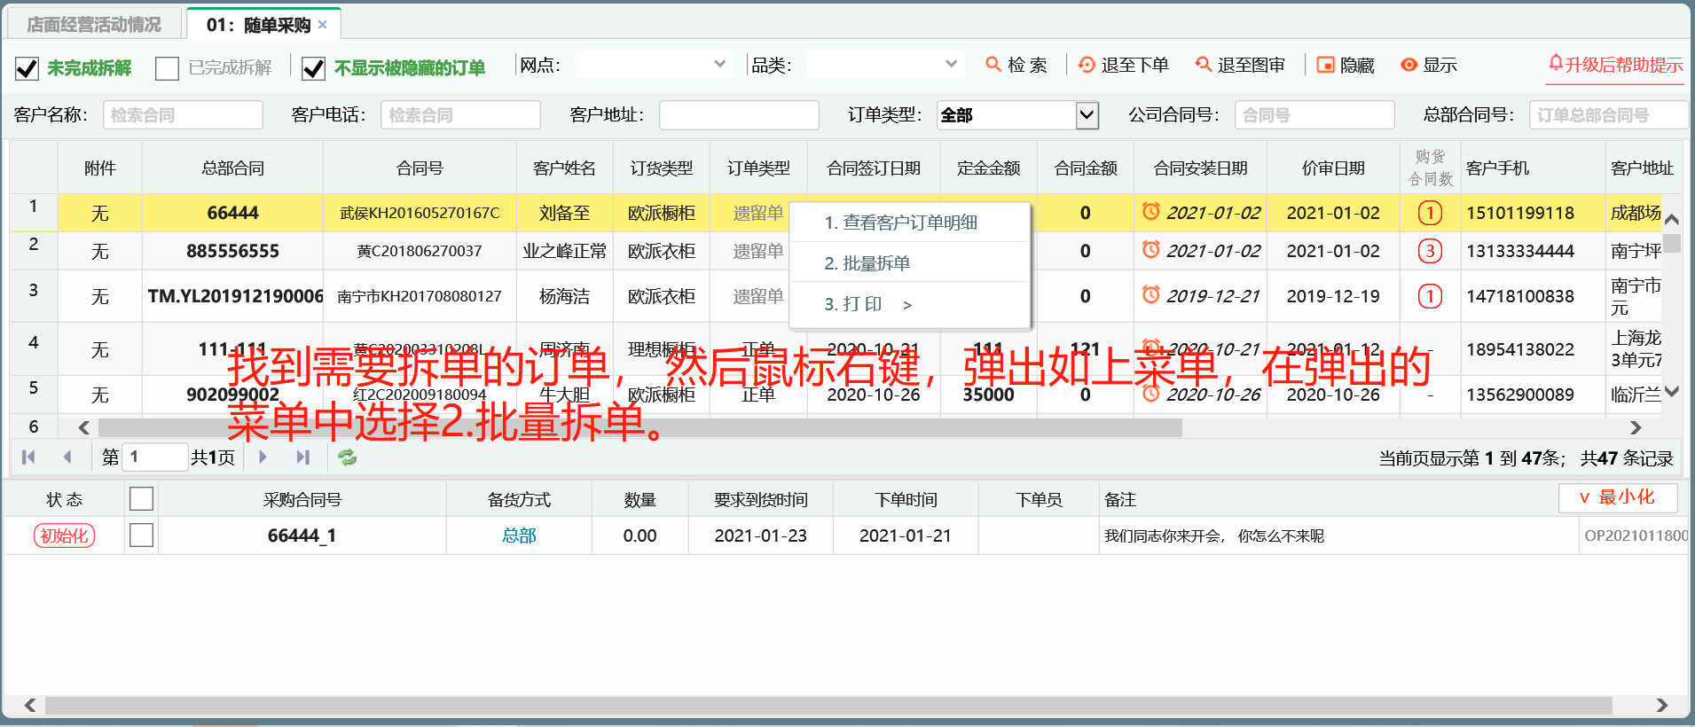Screen dimensions: 1695x727
Task: Click the 最小化 button
Action: coord(1617,497)
